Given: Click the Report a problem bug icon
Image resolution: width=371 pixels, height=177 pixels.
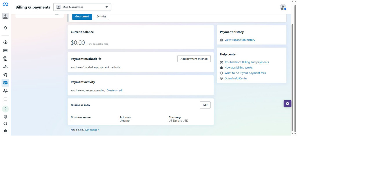Looking at the screenshot, I should [5, 131].
